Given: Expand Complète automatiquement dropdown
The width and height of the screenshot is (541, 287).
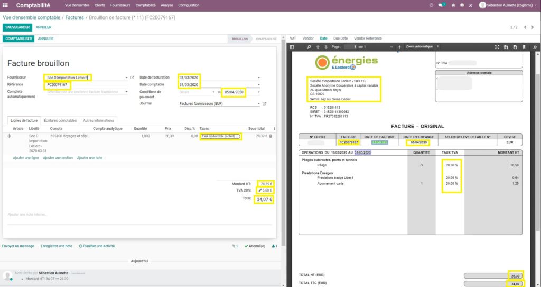Looking at the screenshot, I should click(126, 92).
